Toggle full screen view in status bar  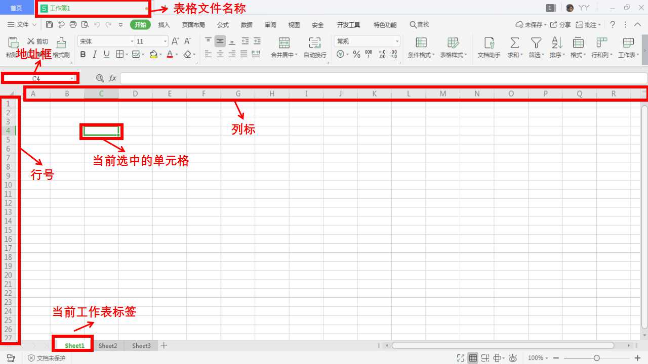click(460, 358)
